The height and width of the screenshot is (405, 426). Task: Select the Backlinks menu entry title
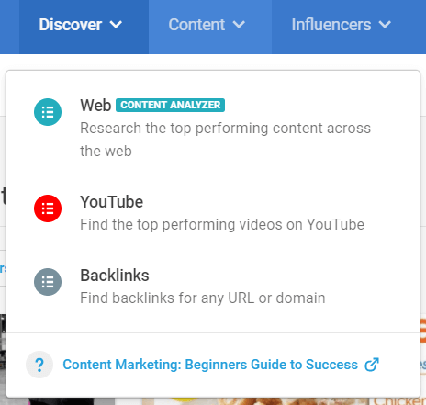[115, 276]
